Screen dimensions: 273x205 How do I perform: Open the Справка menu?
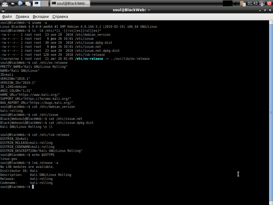pyautogui.click(x=60, y=17)
